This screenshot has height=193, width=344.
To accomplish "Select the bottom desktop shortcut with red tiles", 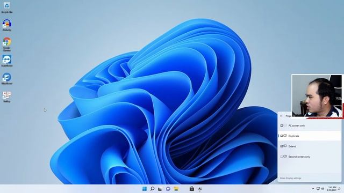I will tap(7, 96).
